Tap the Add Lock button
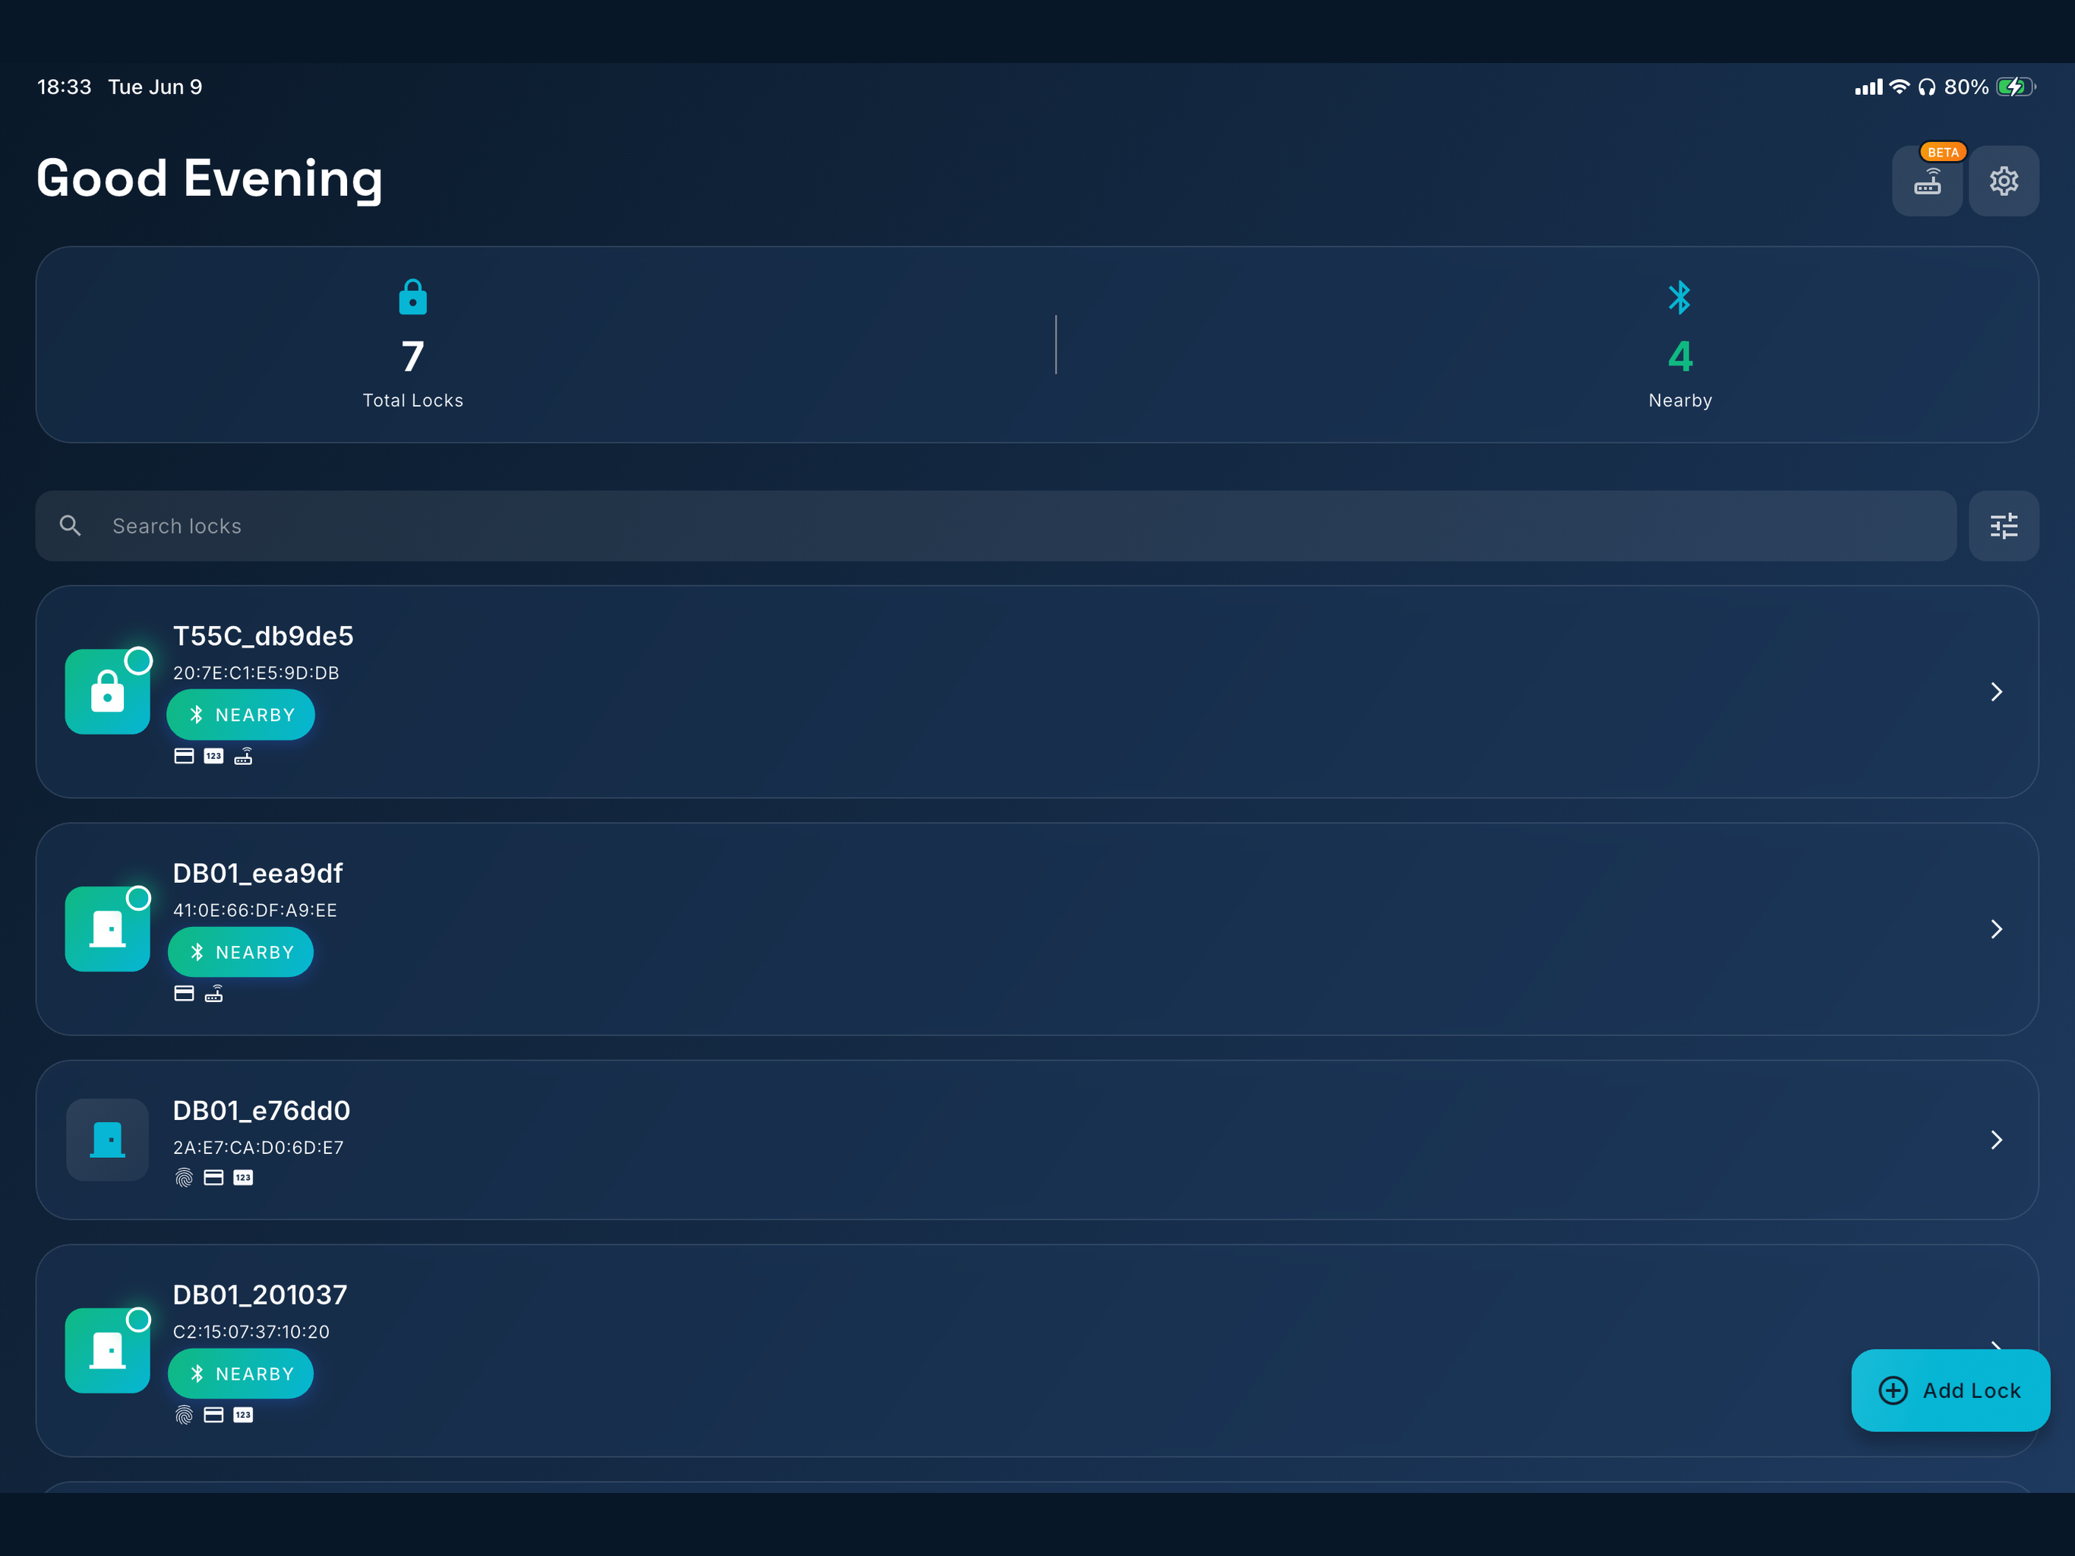 coord(1950,1390)
